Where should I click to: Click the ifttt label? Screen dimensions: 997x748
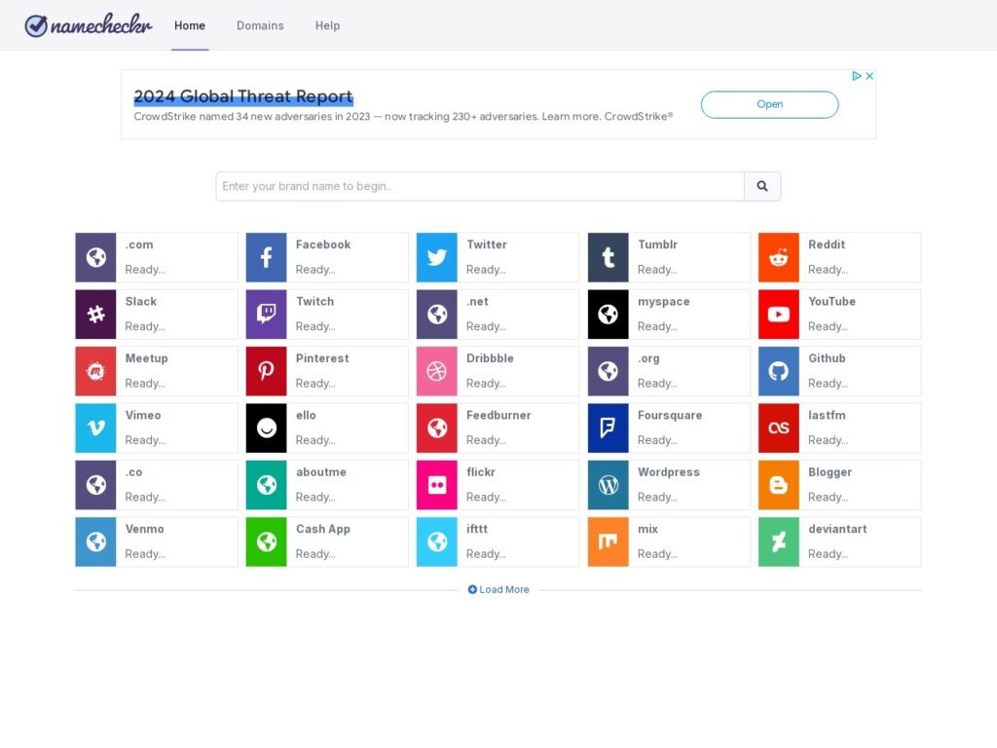(477, 529)
